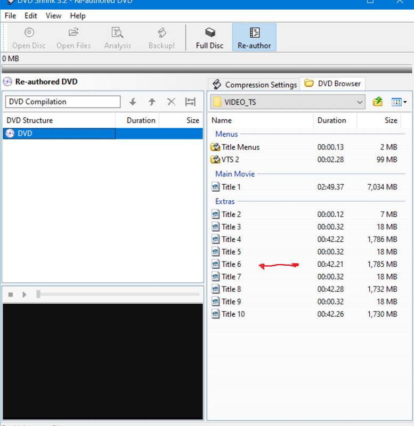Switch to Full Disc mode
Image resolution: width=414 pixels, height=426 pixels.
(x=209, y=37)
